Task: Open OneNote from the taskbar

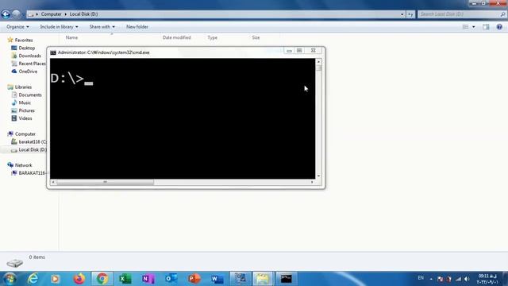Action: [x=148, y=279]
